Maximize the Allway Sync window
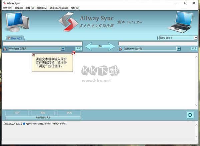Viewport: 200px width, 146px height. point(185,3)
